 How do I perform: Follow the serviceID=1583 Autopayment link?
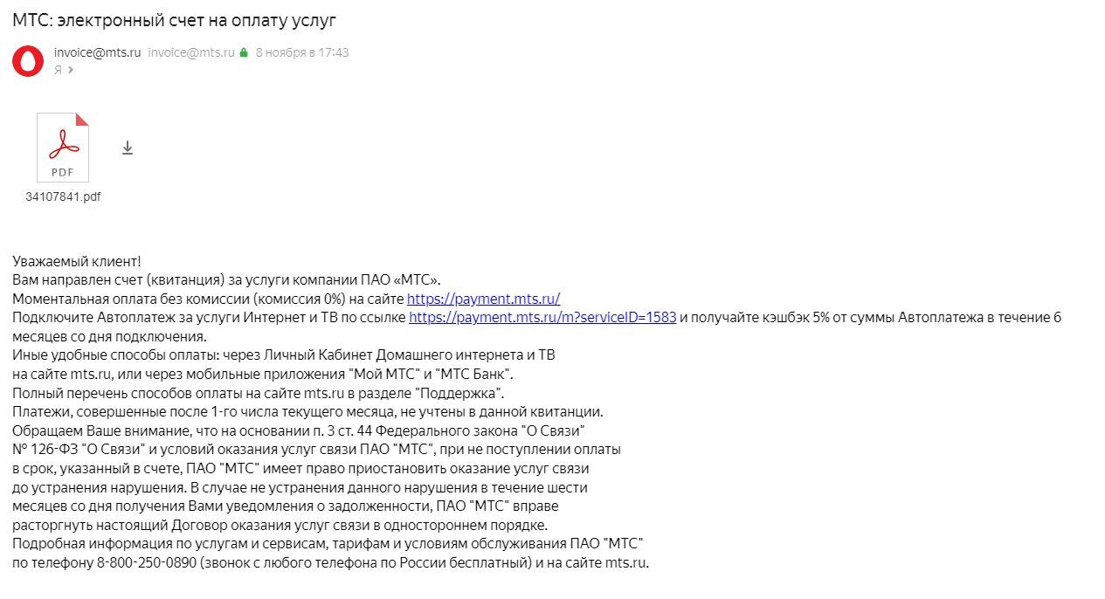click(542, 317)
